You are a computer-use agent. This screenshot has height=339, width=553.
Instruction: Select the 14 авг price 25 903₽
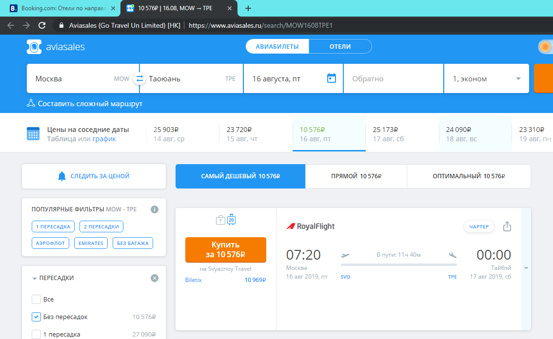point(183,134)
